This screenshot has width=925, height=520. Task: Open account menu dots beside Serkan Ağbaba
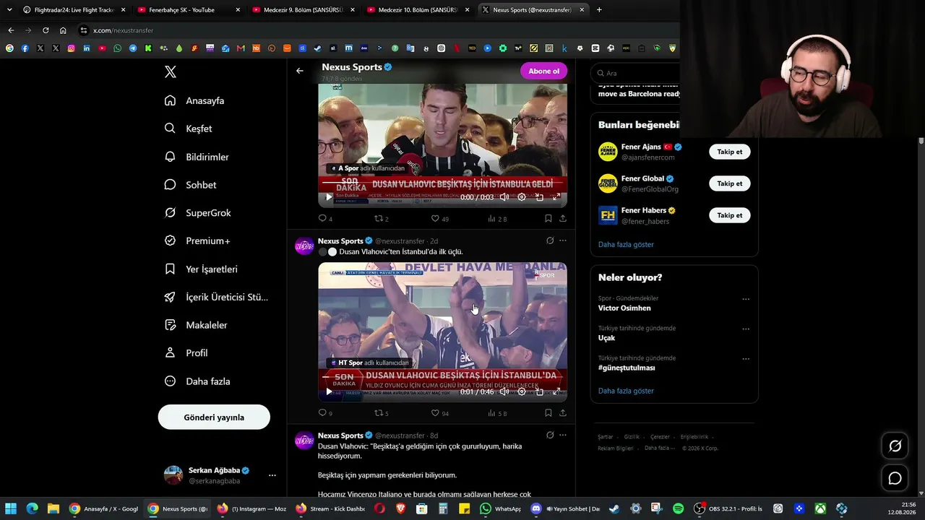pyautogui.click(x=272, y=475)
